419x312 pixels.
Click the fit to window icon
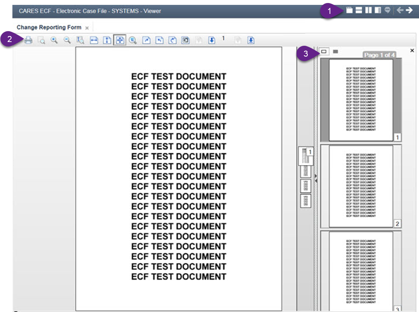coord(120,40)
